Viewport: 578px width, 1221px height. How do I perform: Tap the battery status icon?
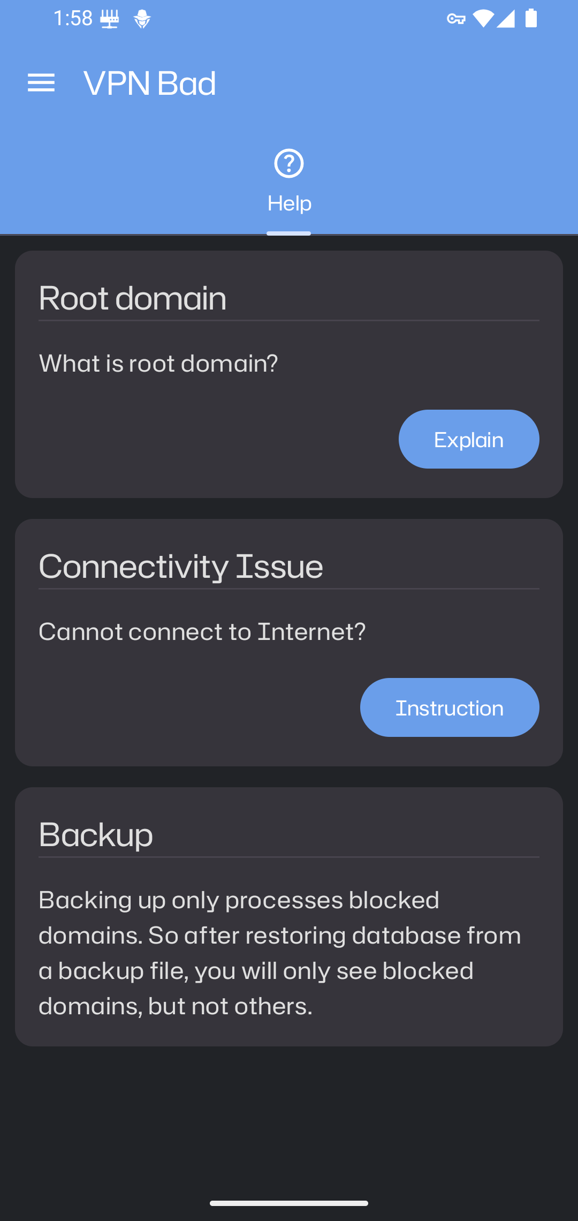[531, 18]
